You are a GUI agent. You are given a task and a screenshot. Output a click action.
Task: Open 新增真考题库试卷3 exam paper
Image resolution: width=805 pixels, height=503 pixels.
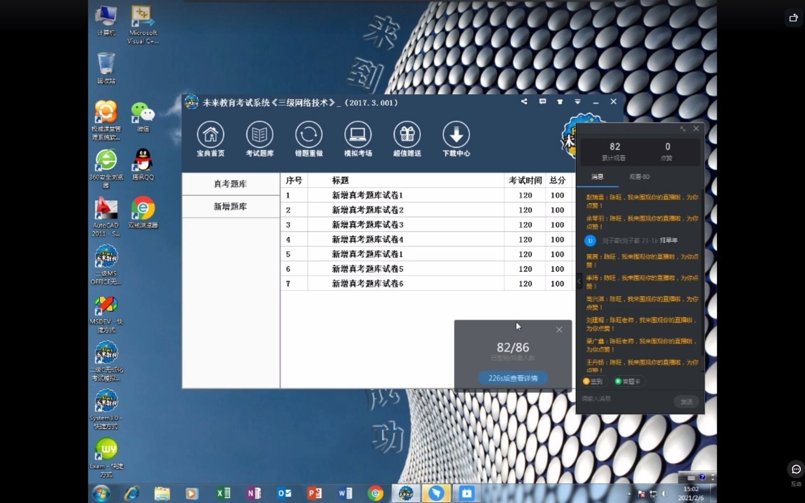coord(367,224)
